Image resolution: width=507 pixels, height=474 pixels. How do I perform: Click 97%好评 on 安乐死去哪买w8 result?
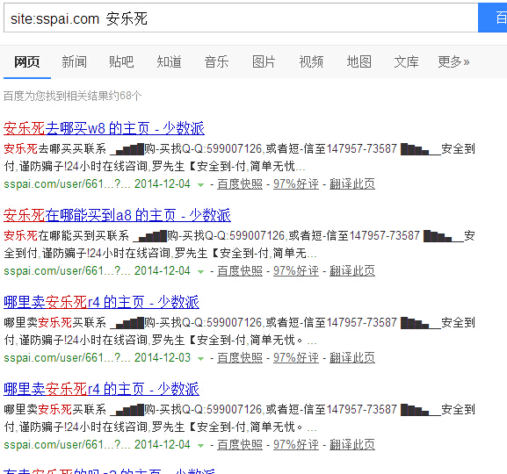296,184
